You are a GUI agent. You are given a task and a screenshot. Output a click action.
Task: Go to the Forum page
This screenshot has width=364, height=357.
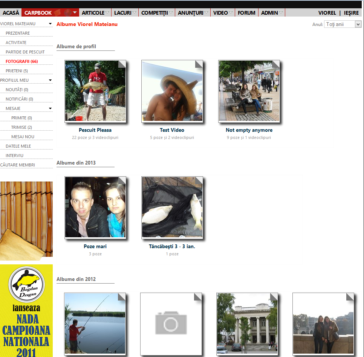pos(246,13)
